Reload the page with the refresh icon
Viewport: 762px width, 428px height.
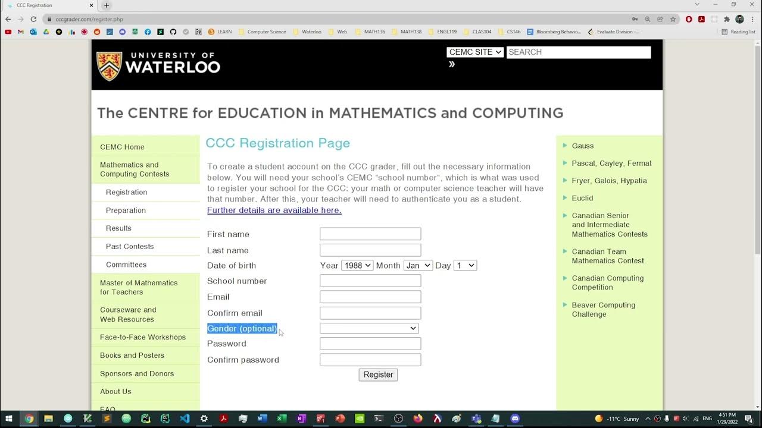pyautogui.click(x=33, y=19)
